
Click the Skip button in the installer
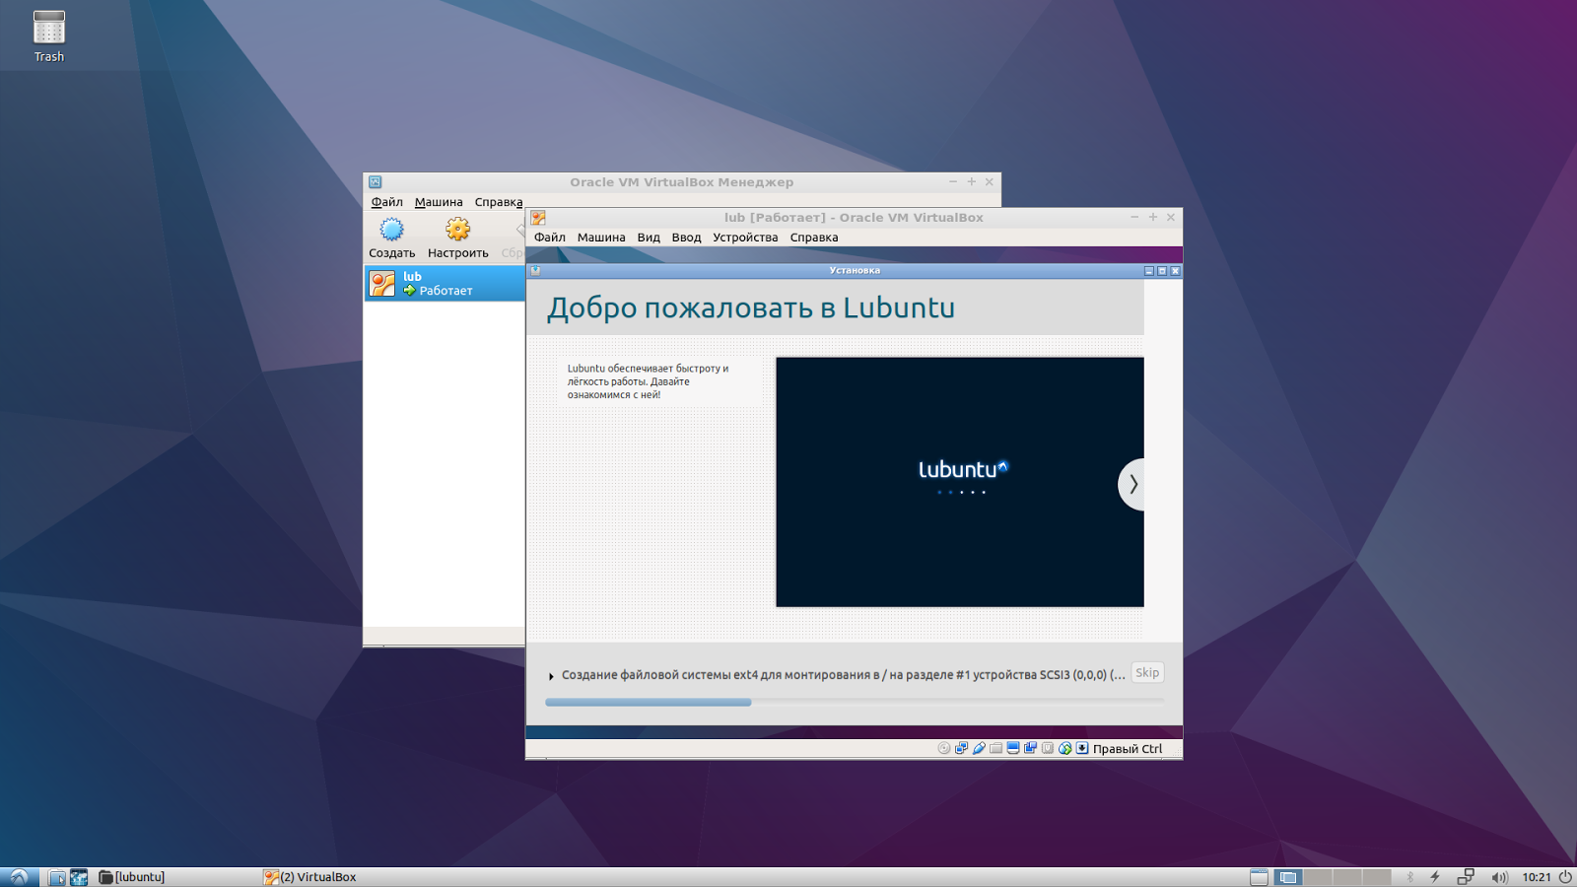coord(1147,673)
